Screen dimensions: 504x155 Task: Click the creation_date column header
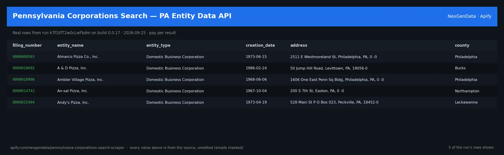click(260, 45)
